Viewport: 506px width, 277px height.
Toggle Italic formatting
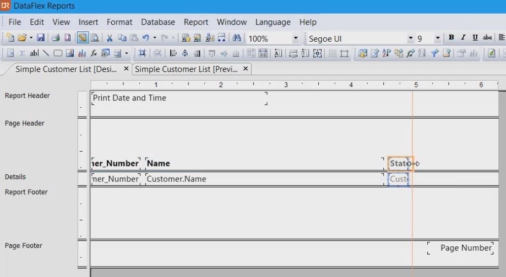[x=463, y=38]
